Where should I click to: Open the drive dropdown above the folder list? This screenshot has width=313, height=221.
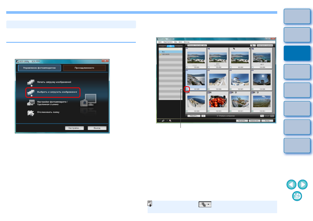point(170,49)
